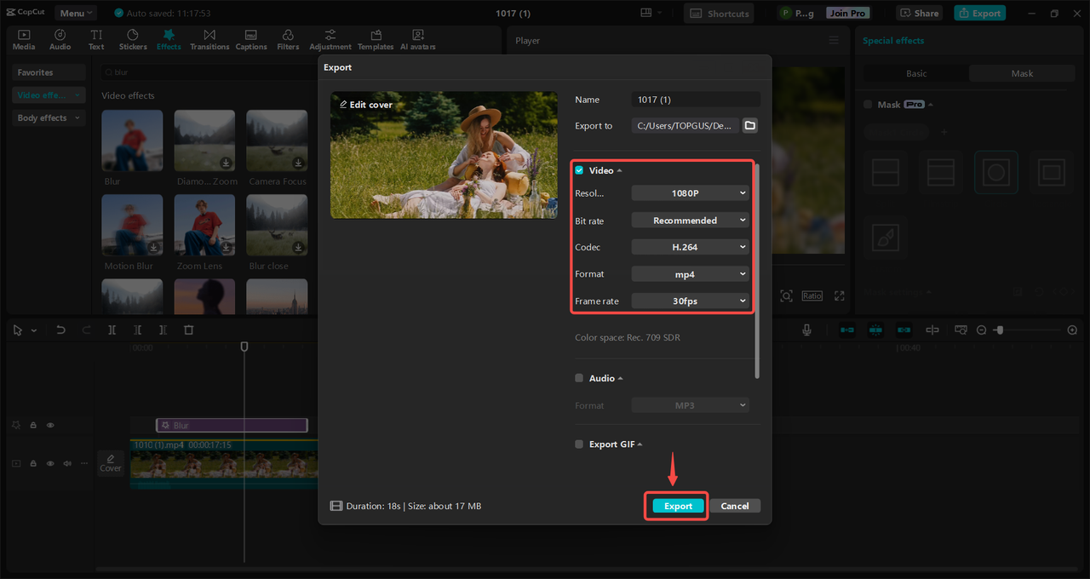This screenshot has height=579, width=1090.
Task: Open the Stickers panel
Action: 133,39
